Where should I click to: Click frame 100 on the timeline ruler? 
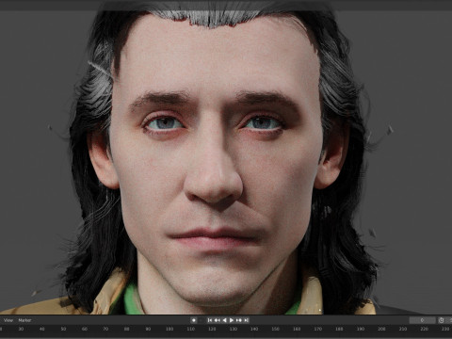point(169,329)
